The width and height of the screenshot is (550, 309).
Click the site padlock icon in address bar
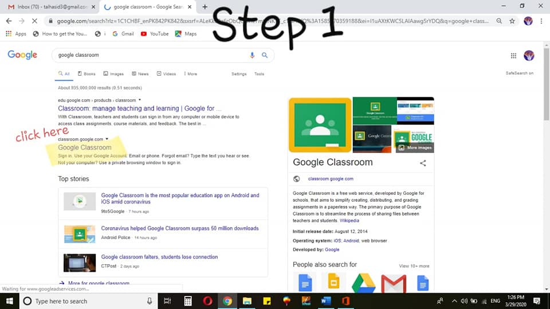point(50,21)
